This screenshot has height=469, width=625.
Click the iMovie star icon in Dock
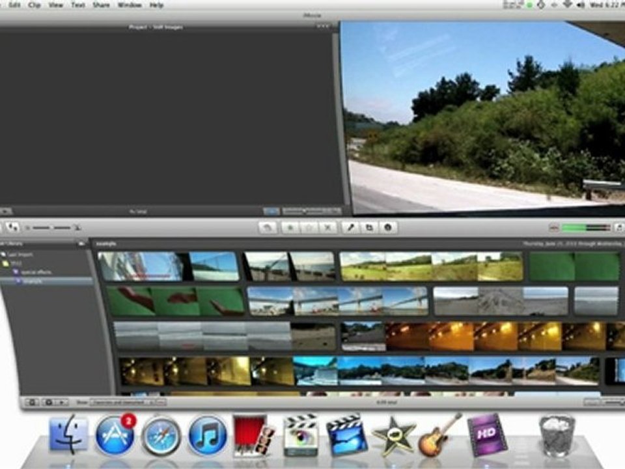(x=393, y=436)
